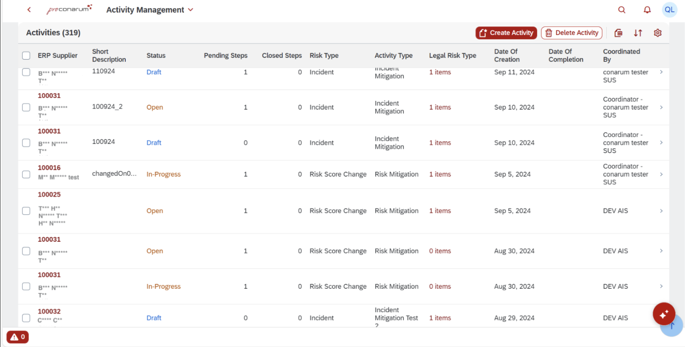The width and height of the screenshot is (685, 347).
Task: Open the sort arrows icon
Action: click(x=638, y=33)
